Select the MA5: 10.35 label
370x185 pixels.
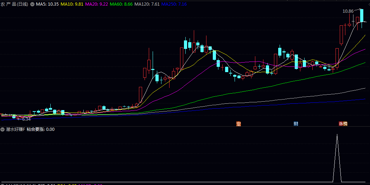coord(47,4)
